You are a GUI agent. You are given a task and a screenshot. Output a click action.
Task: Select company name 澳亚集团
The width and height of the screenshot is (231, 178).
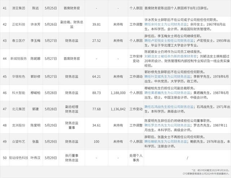point(18,8)
